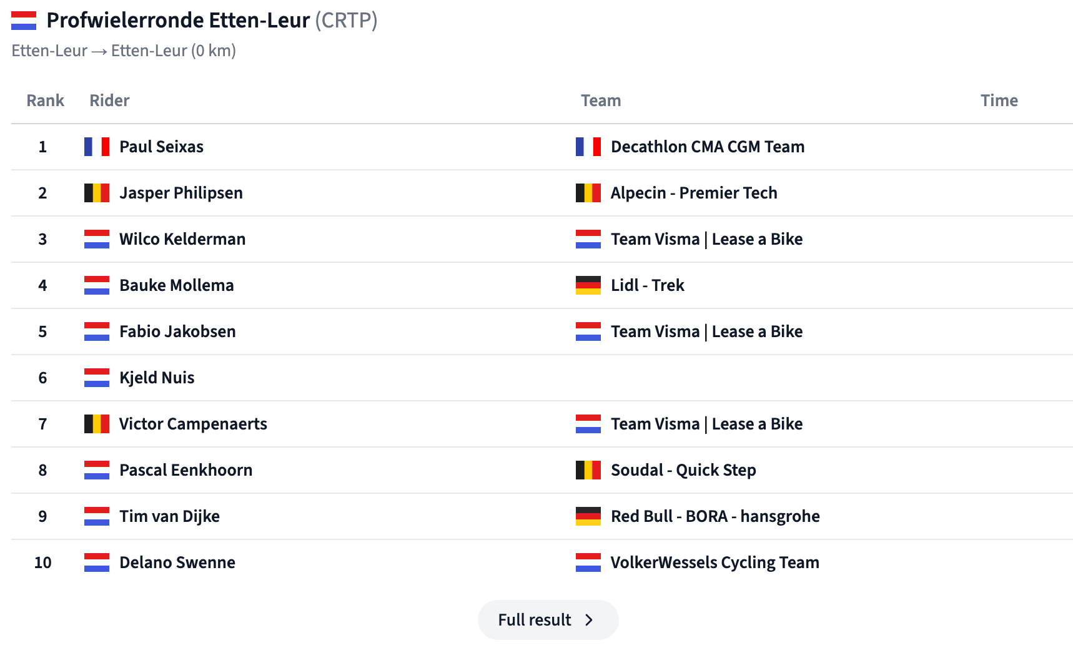Click French flag next to Paul Seixas
The width and height of the screenshot is (1073, 648).
97,147
